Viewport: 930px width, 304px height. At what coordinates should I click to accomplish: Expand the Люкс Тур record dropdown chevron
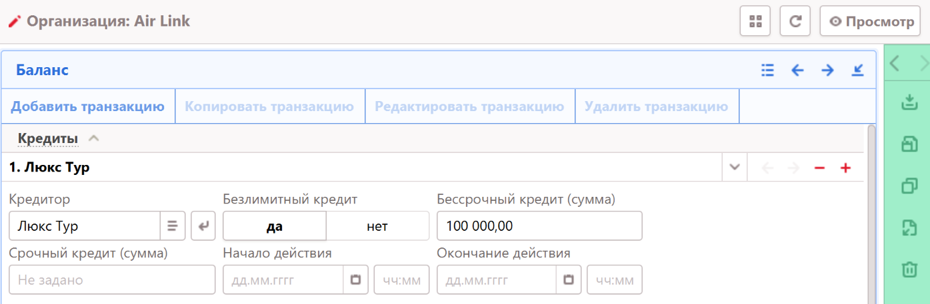[x=735, y=168]
